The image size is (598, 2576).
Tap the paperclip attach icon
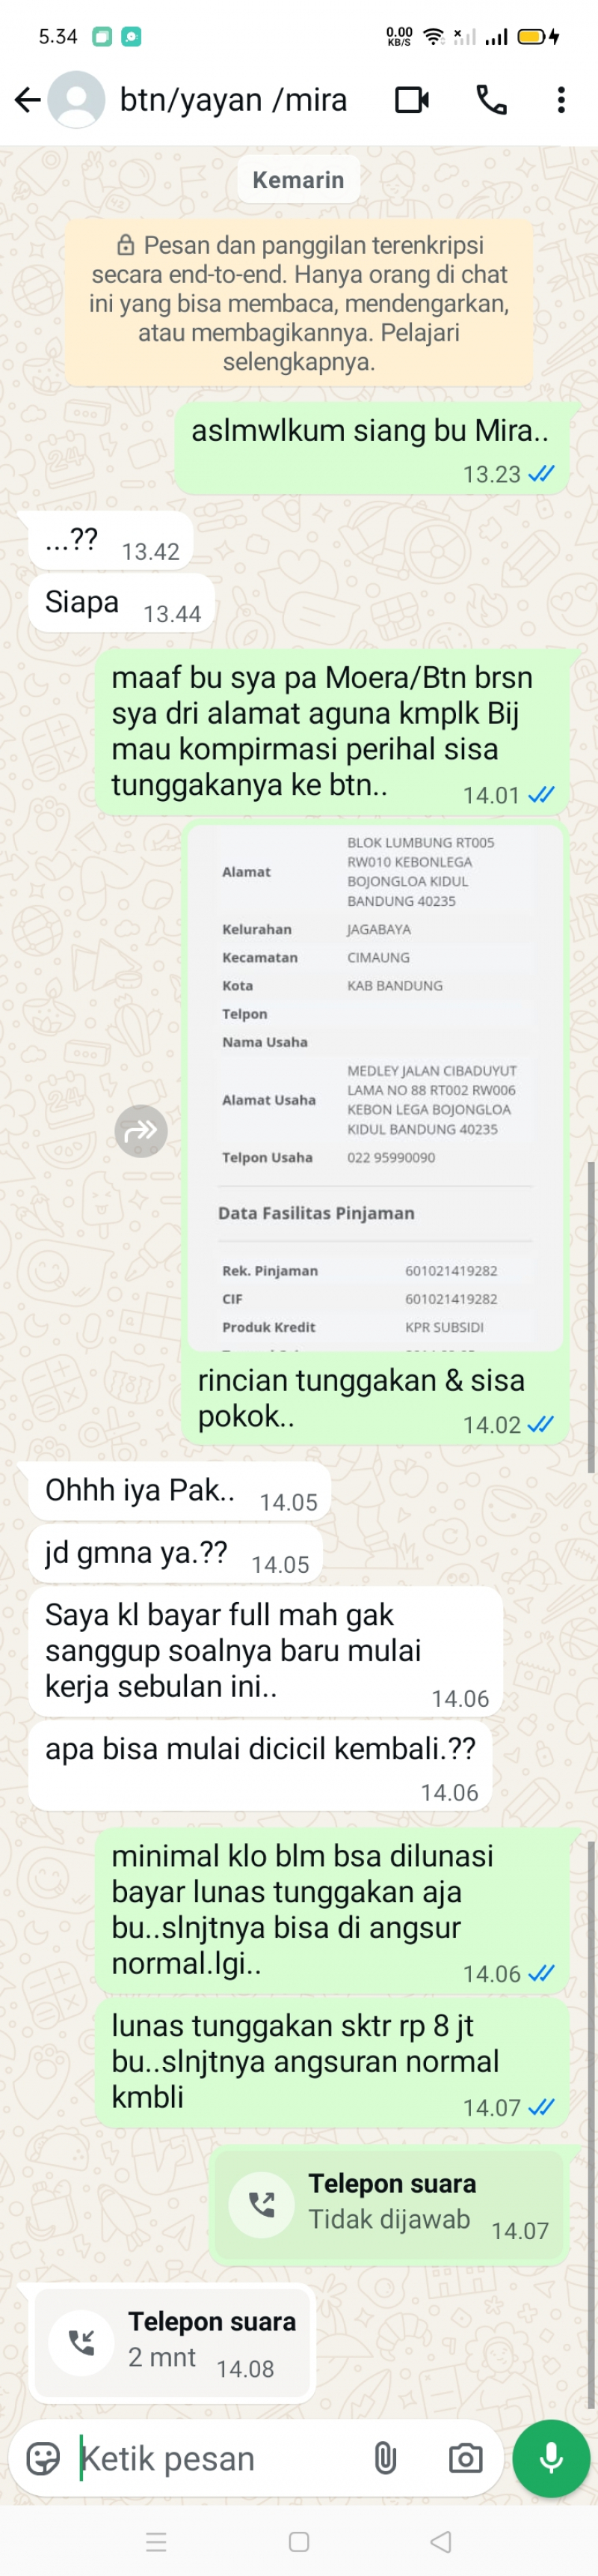pyautogui.click(x=386, y=2458)
